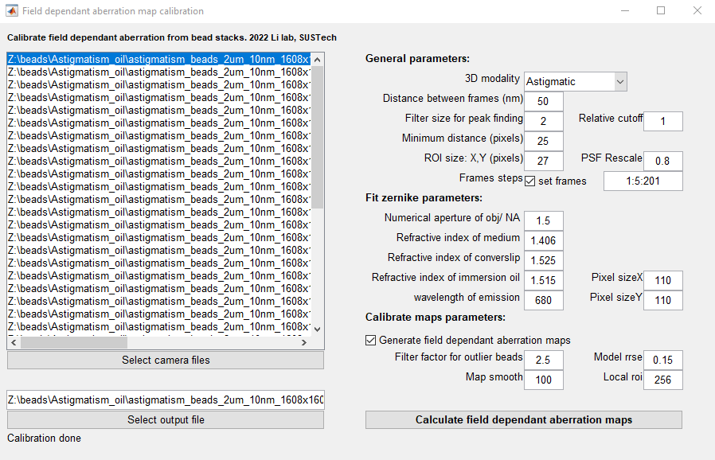Open the 3D modality dropdown
The width and height of the screenshot is (715, 460).
[575, 81]
